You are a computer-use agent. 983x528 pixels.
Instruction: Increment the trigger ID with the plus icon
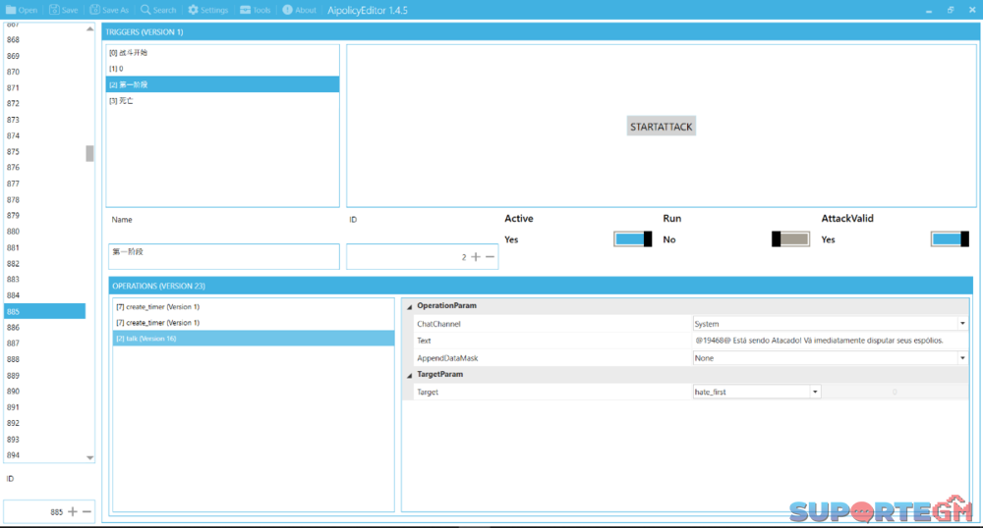click(476, 257)
